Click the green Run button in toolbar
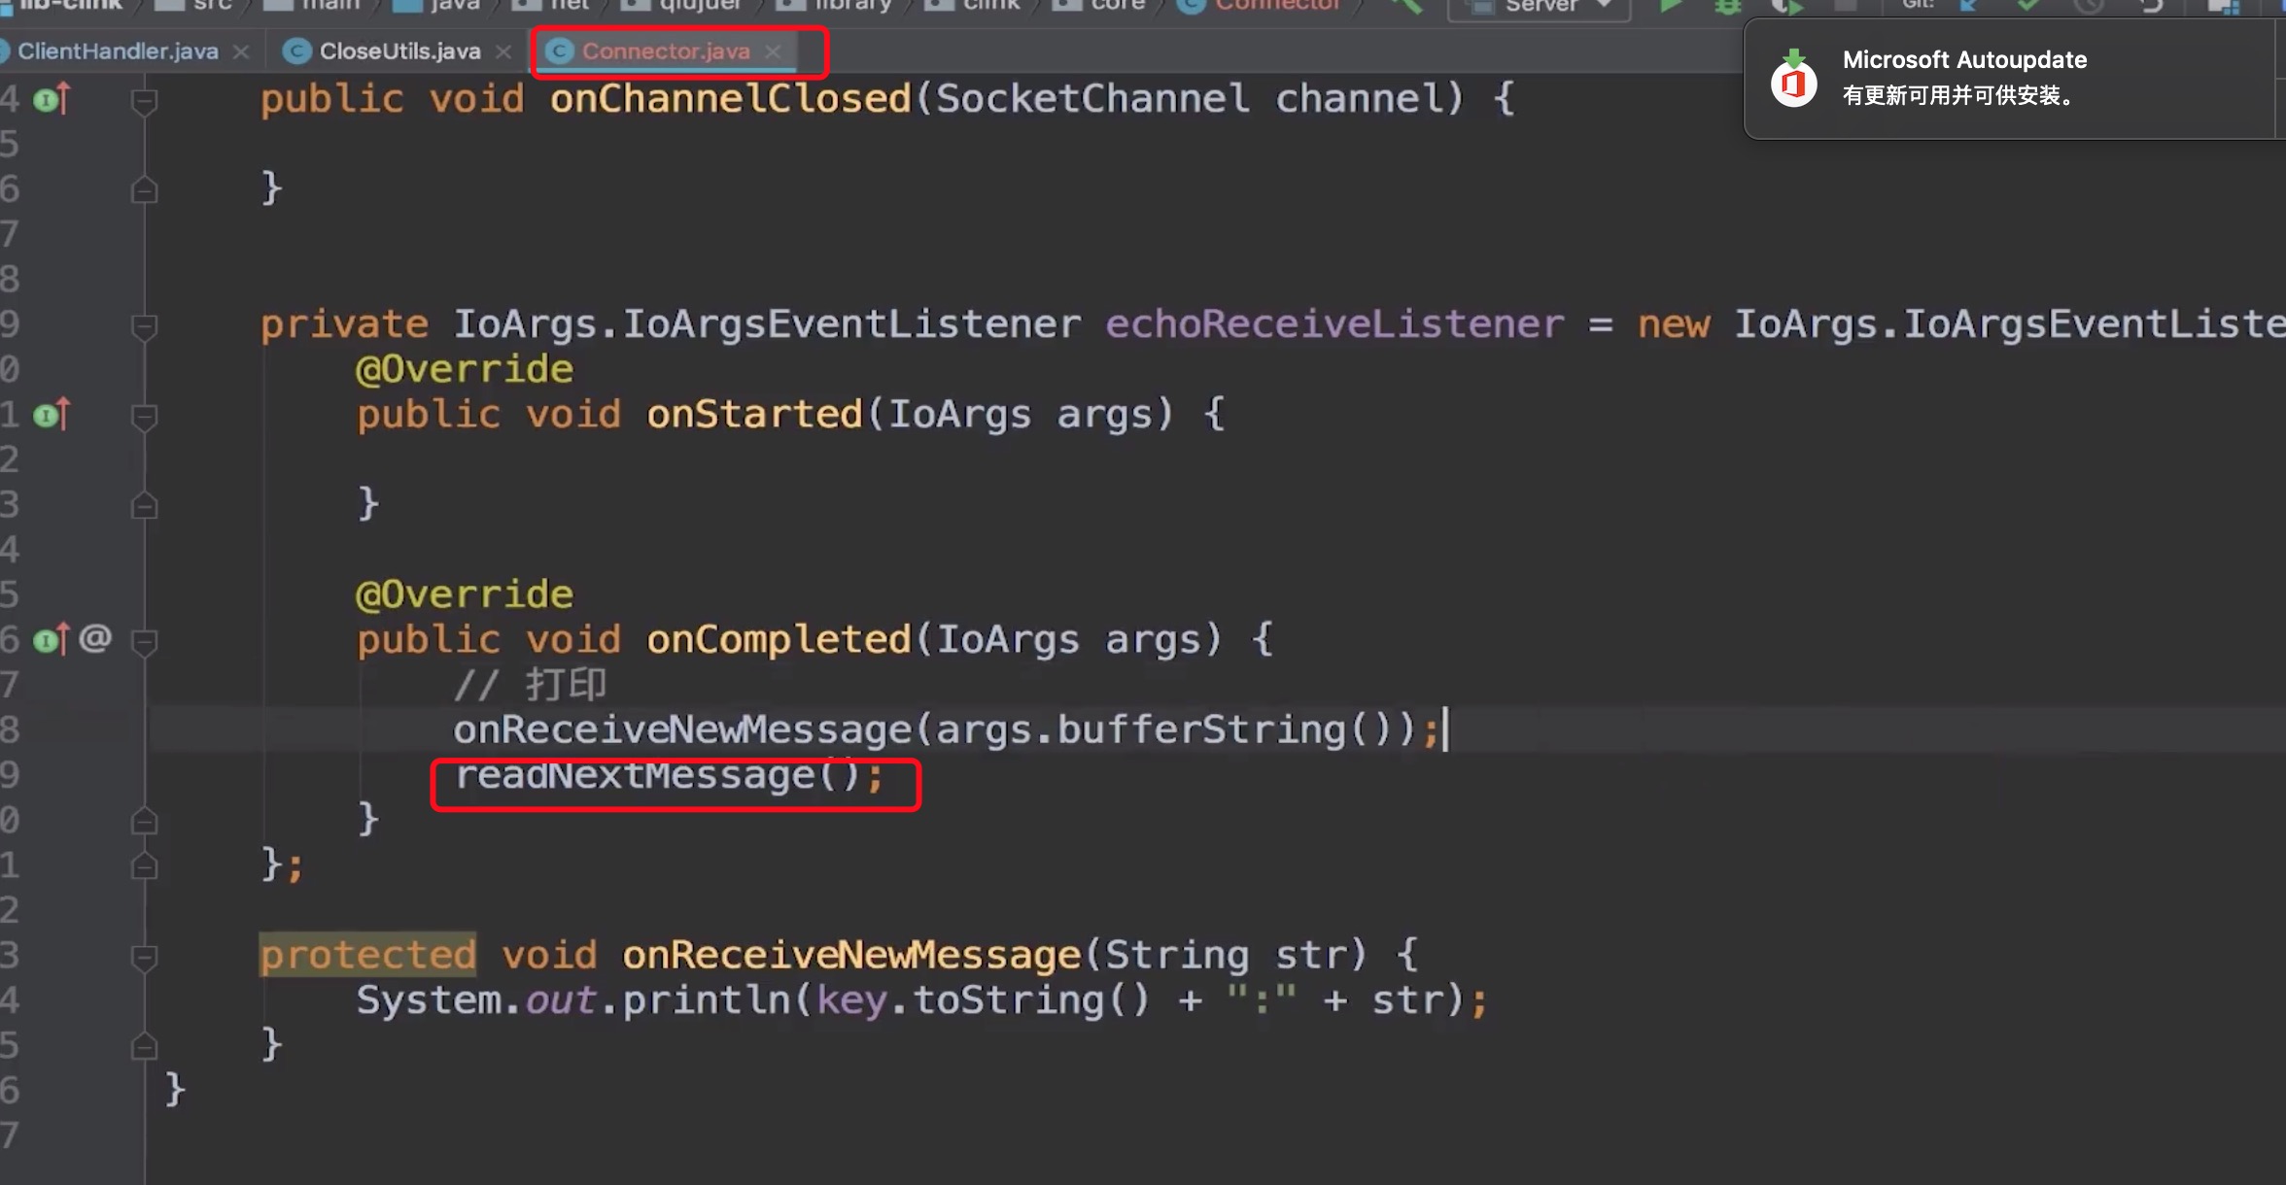 [1671, 6]
